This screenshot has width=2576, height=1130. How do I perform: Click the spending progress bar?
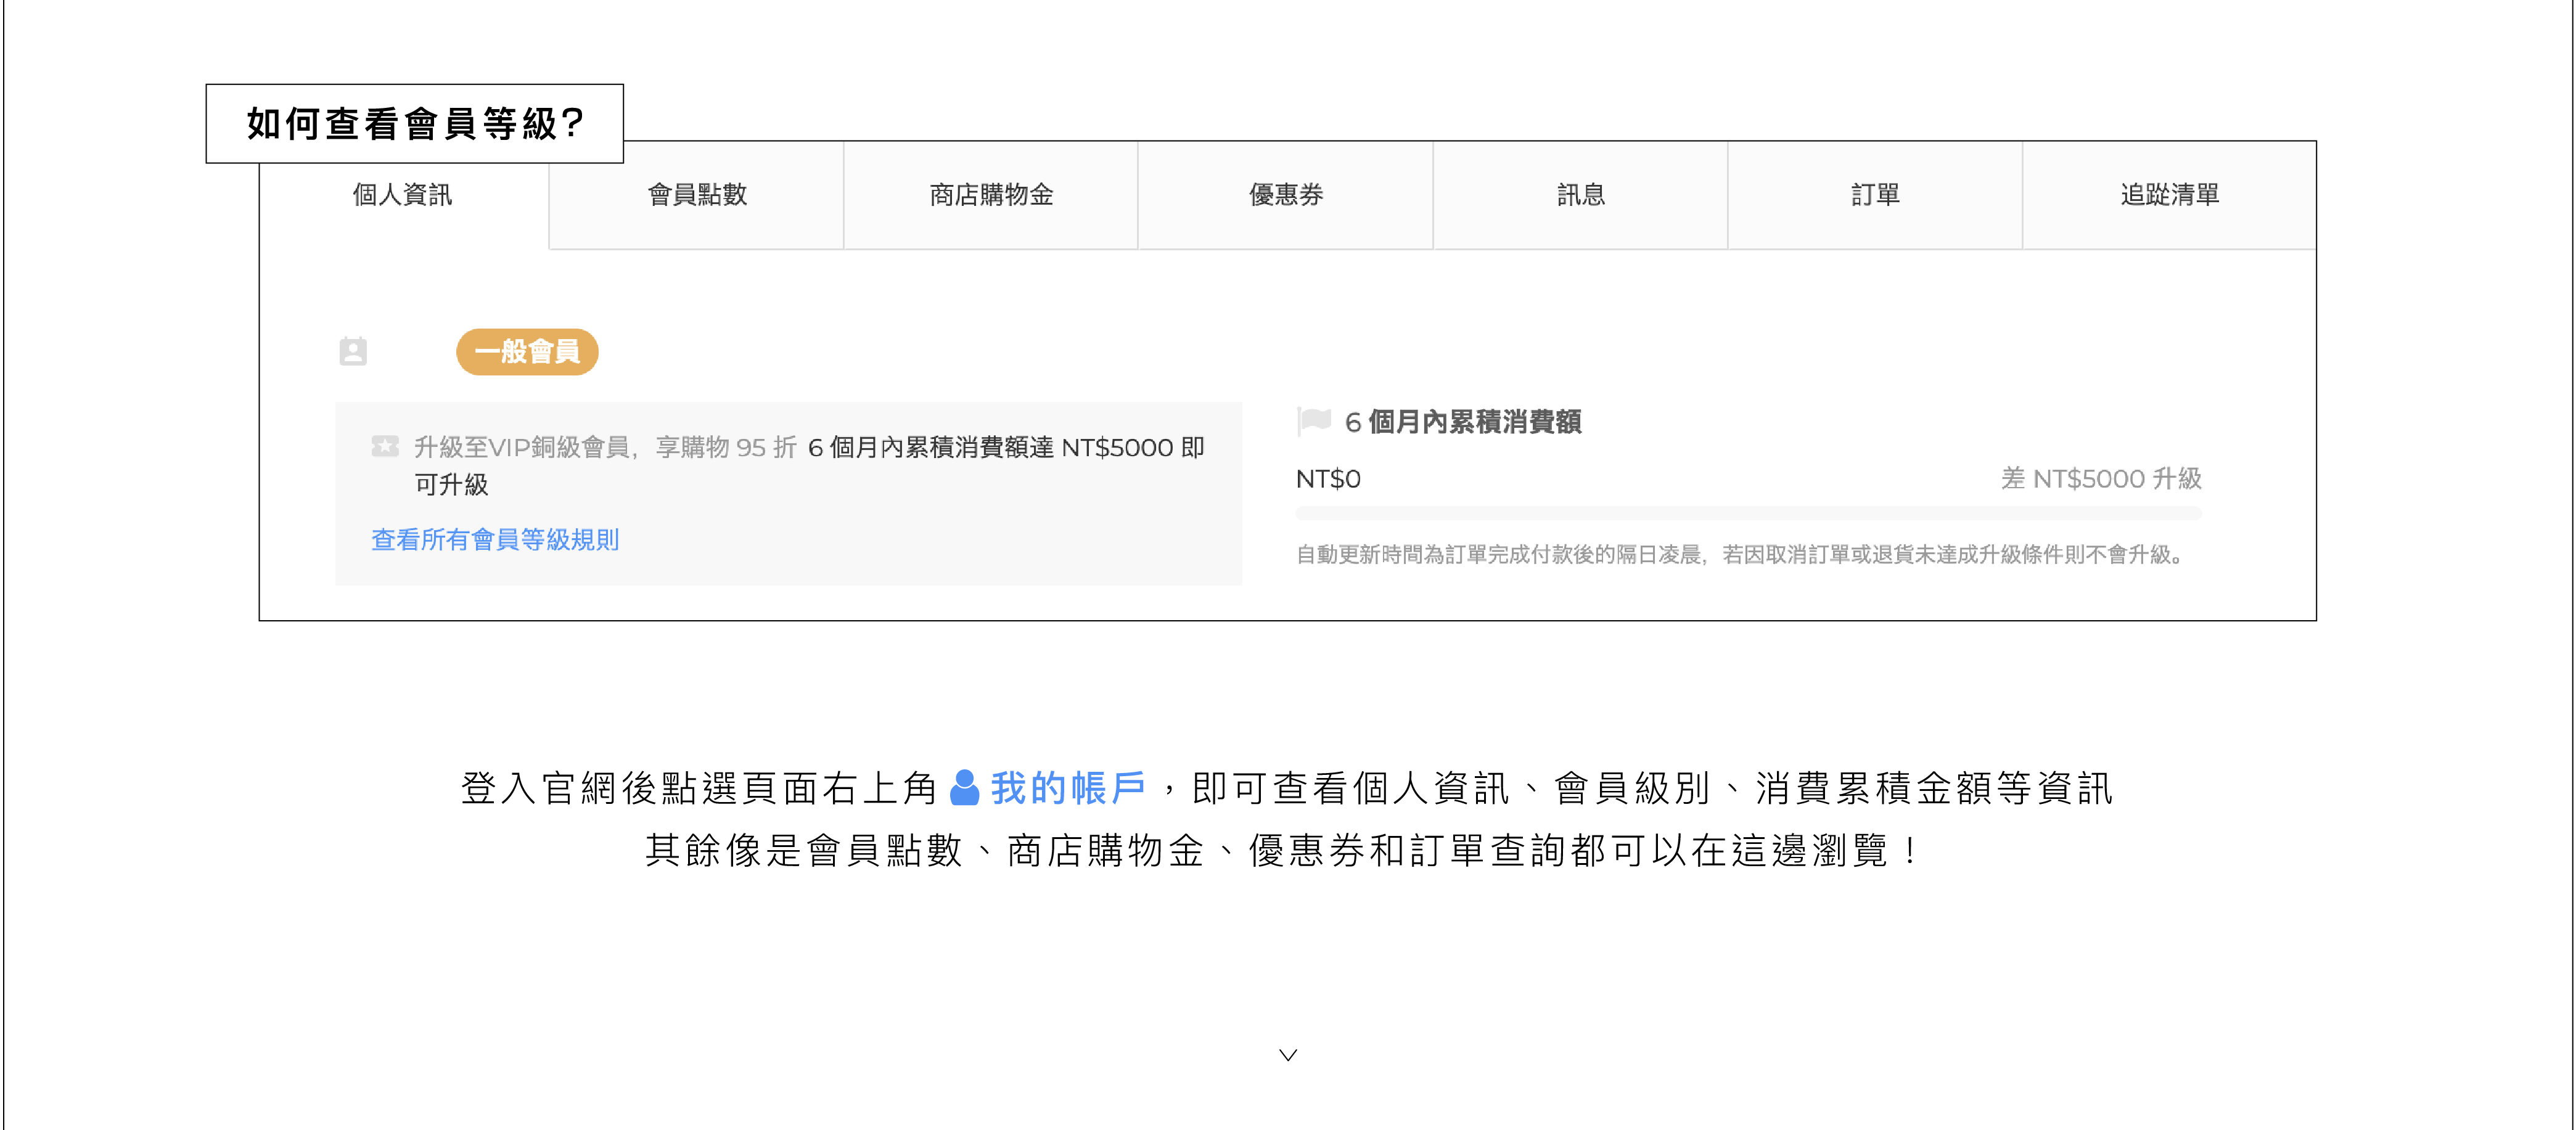pyautogui.click(x=1748, y=513)
